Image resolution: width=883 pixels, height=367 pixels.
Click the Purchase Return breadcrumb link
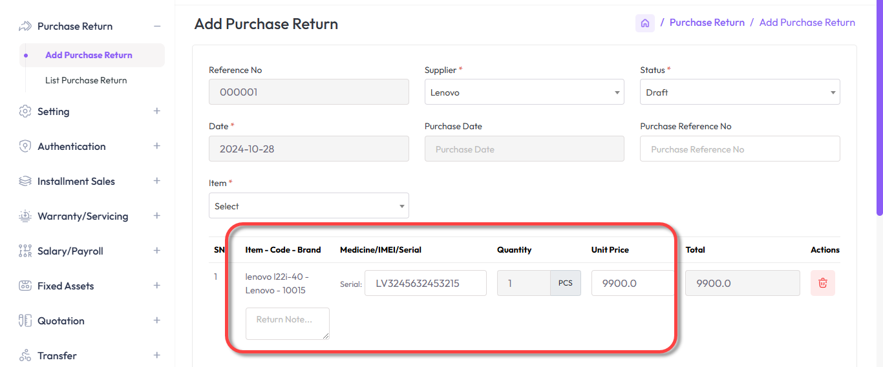(707, 23)
